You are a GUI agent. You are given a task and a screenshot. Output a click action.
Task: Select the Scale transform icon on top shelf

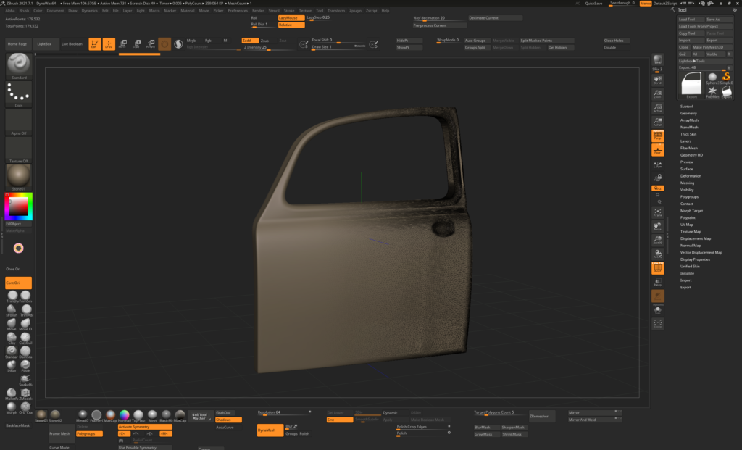click(x=136, y=43)
